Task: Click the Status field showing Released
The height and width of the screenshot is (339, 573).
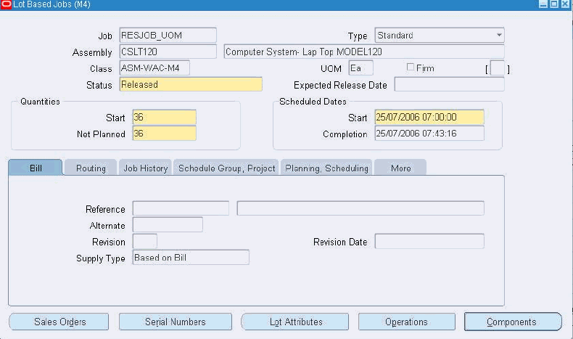Action: pos(191,84)
